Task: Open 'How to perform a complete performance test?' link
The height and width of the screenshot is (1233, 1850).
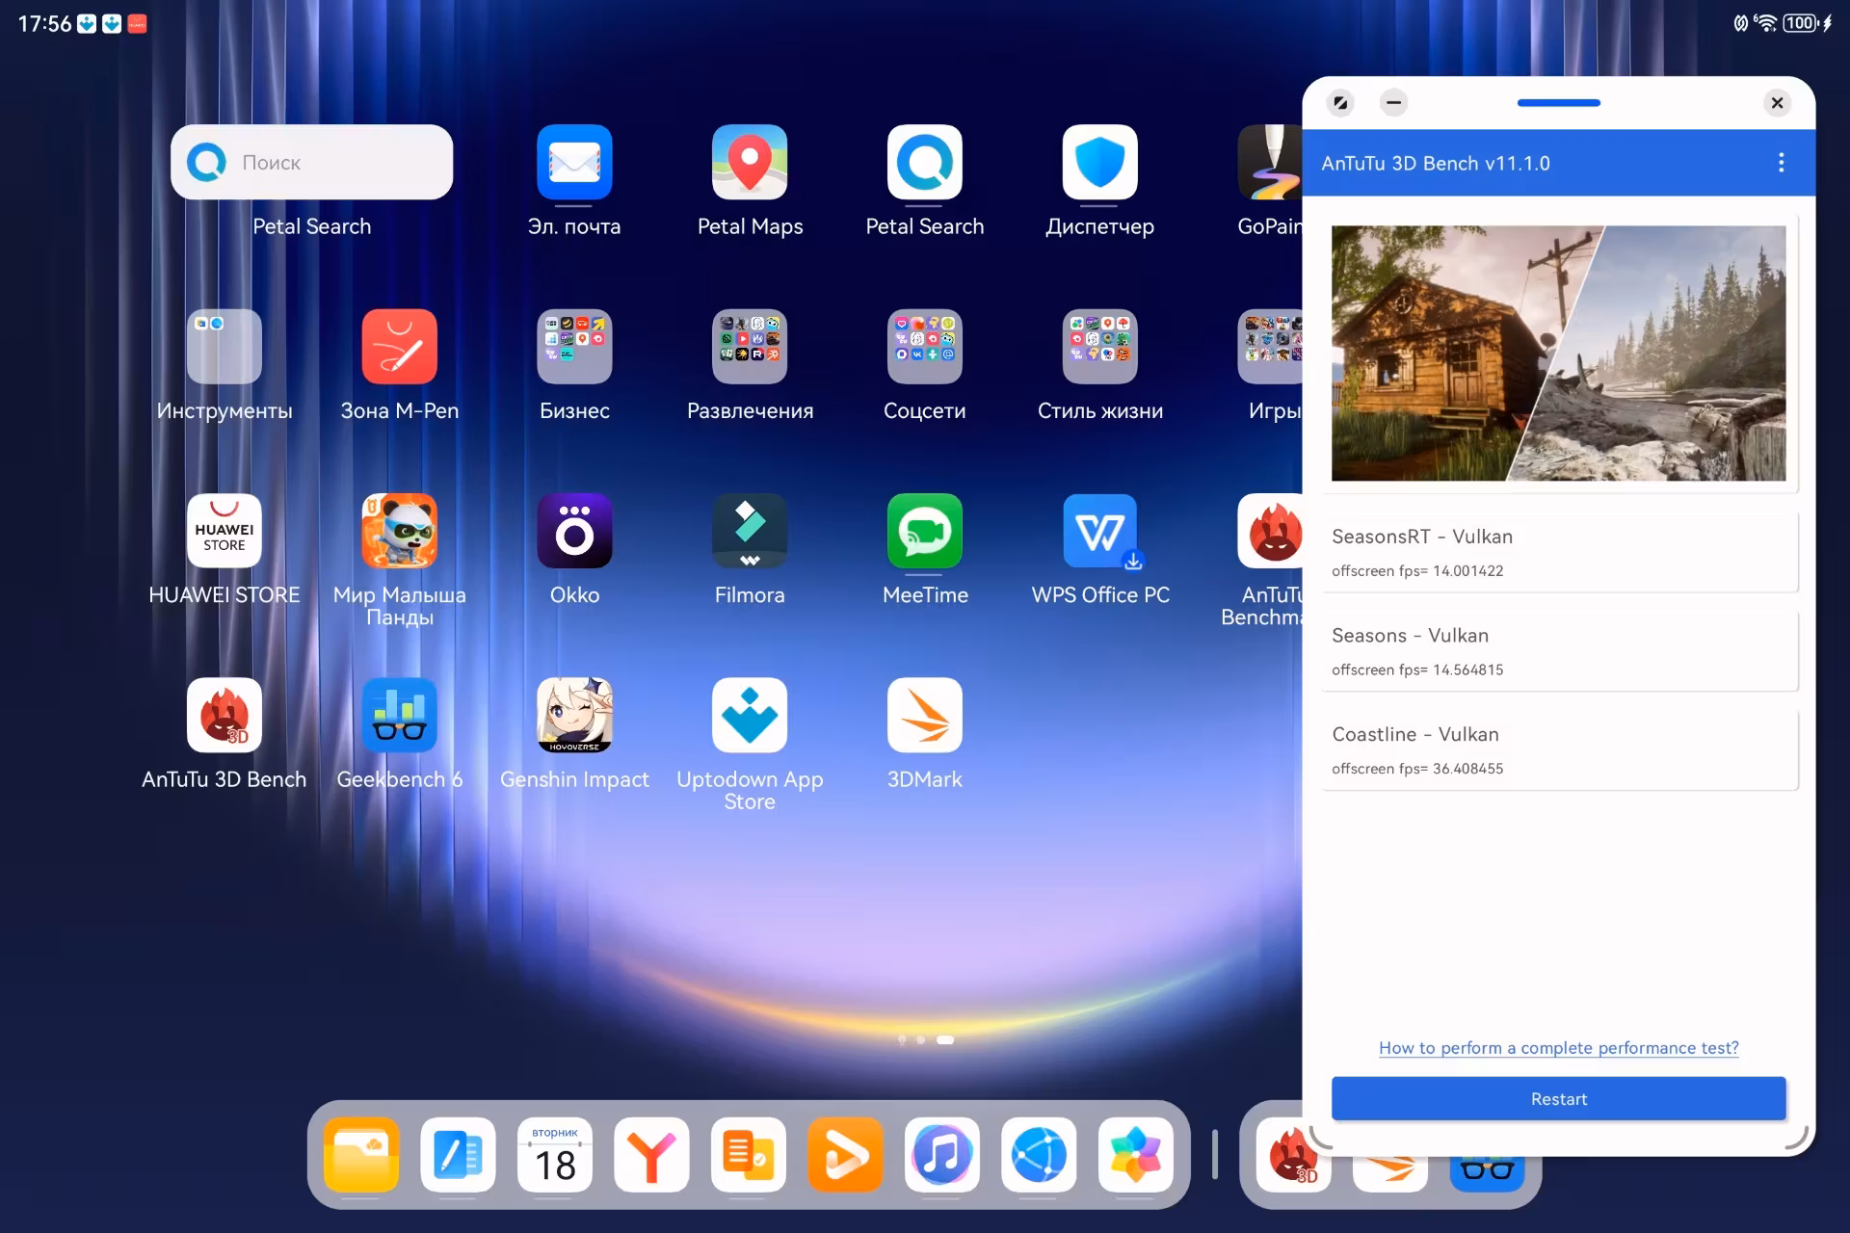Action: coord(1558,1048)
